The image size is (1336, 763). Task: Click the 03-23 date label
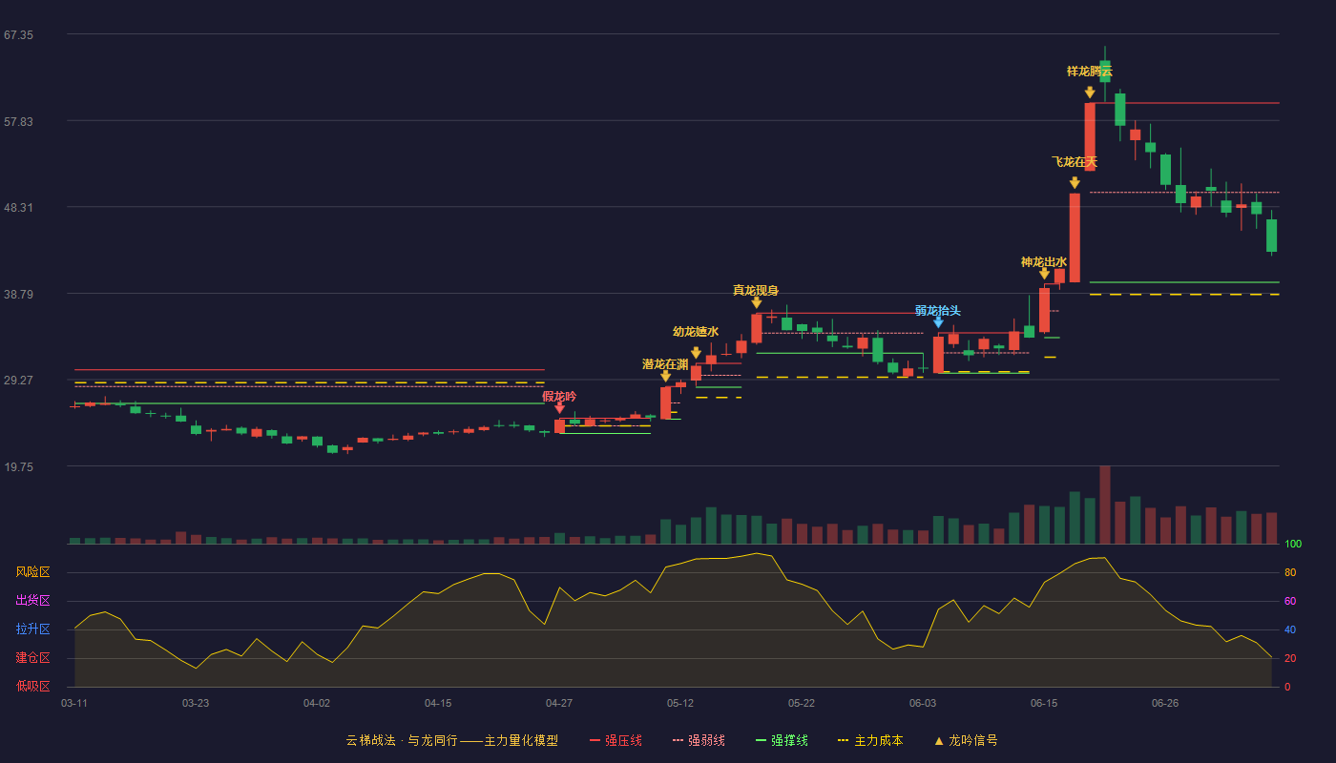pos(196,703)
